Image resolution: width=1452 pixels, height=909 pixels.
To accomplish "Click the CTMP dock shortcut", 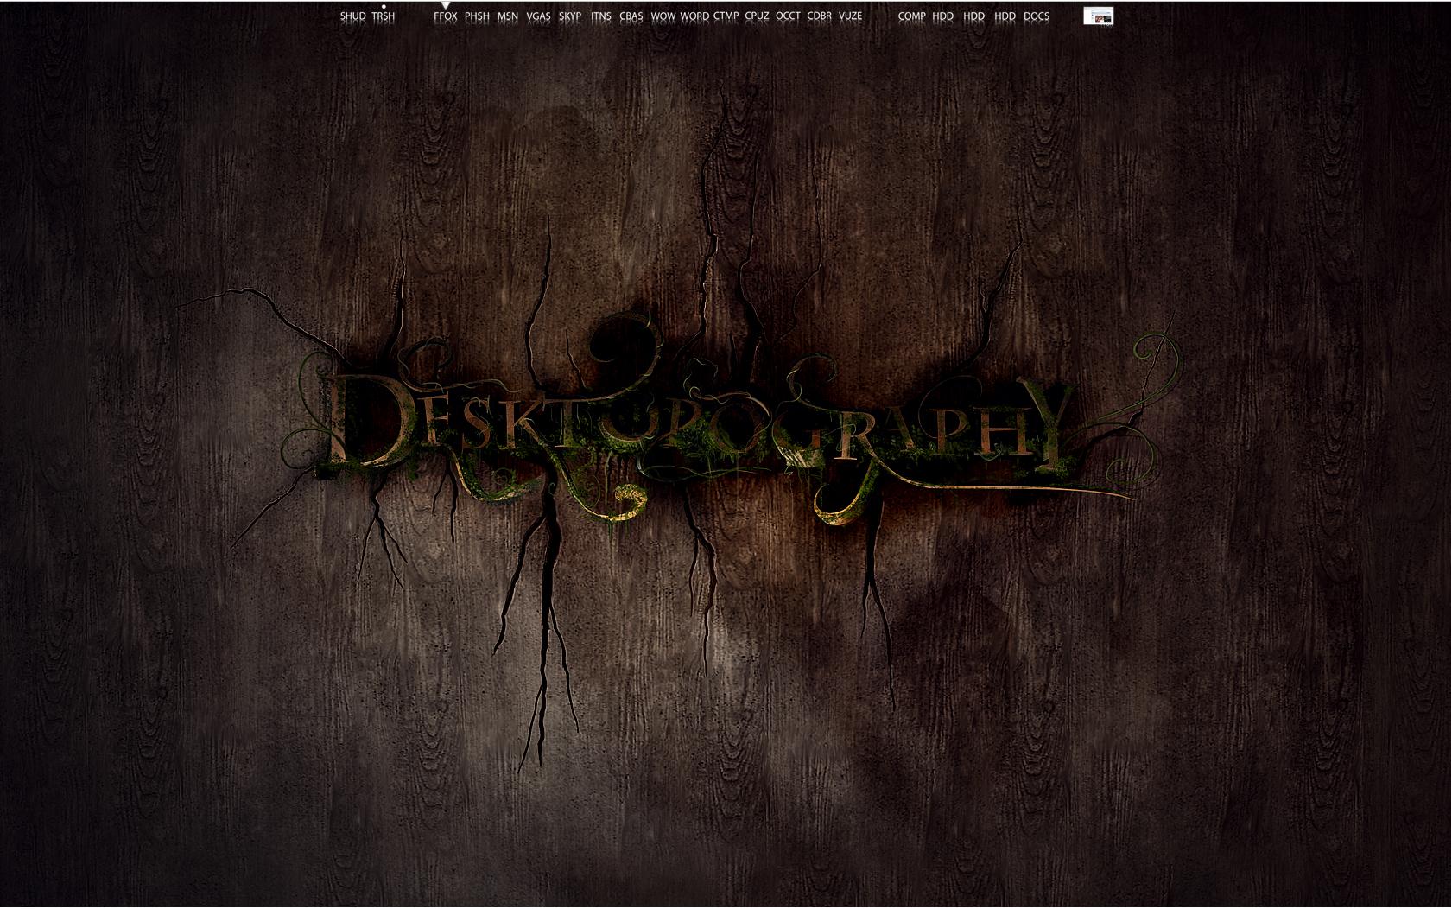I will [x=726, y=16].
